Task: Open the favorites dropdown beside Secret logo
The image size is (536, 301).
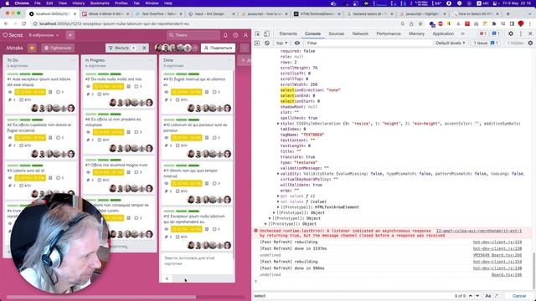Action: [x=44, y=35]
